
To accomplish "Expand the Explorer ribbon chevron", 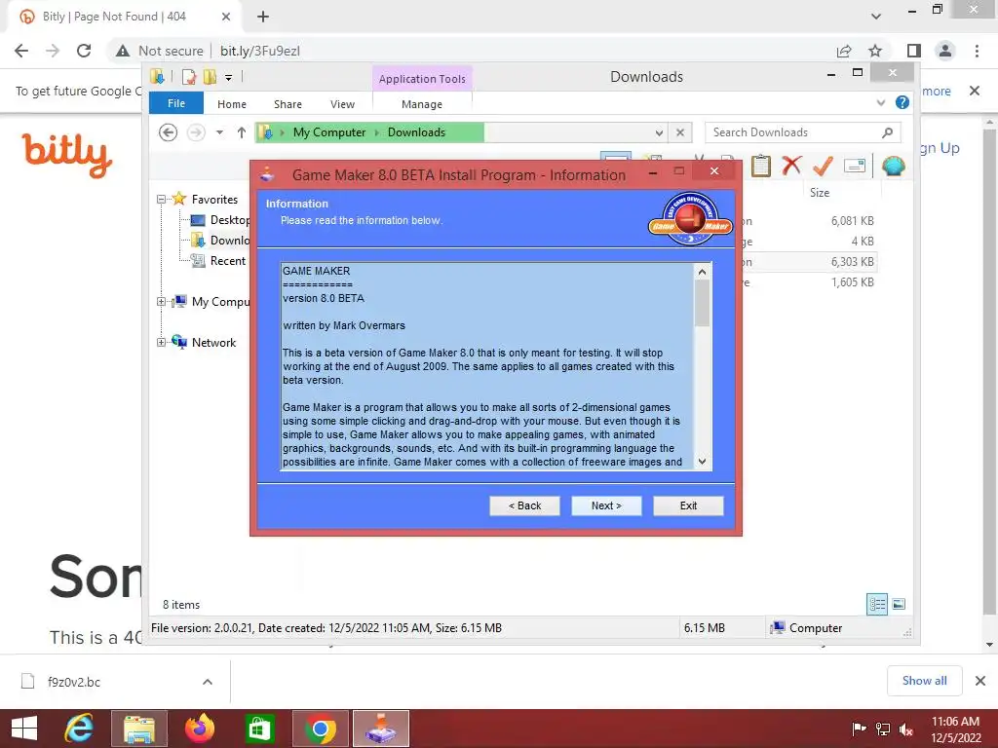I will pyautogui.click(x=881, y=102).
